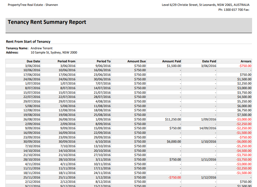Click the Amount Paid column header

click(172, 61)
